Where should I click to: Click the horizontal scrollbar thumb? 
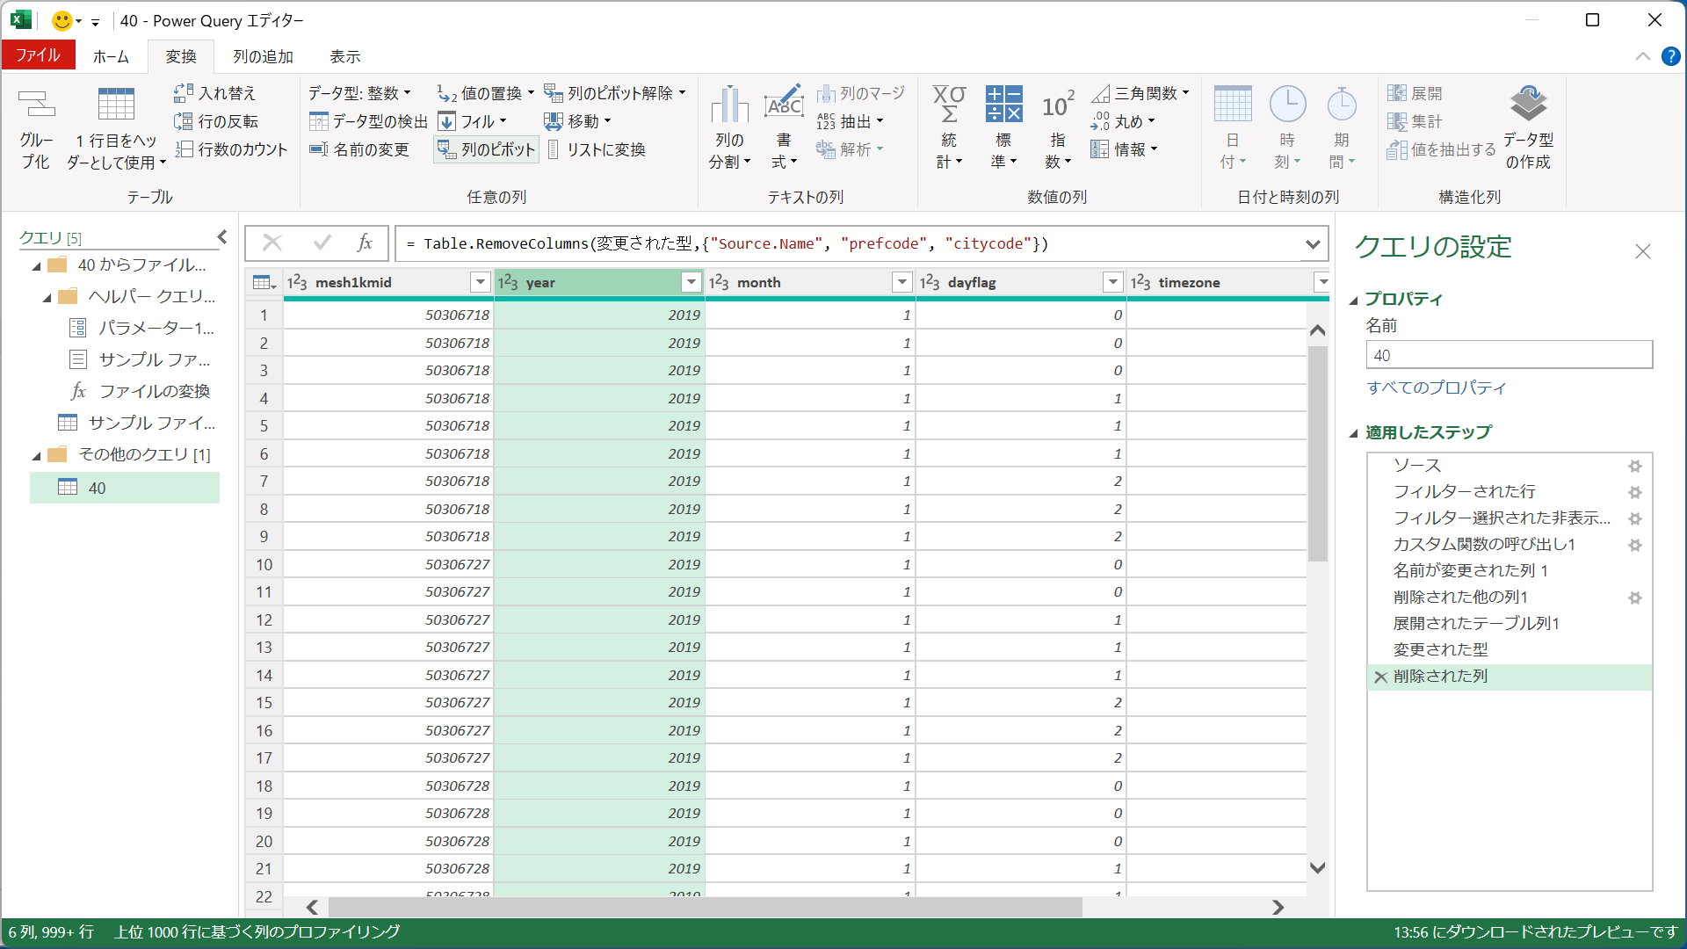pos(703,907)
